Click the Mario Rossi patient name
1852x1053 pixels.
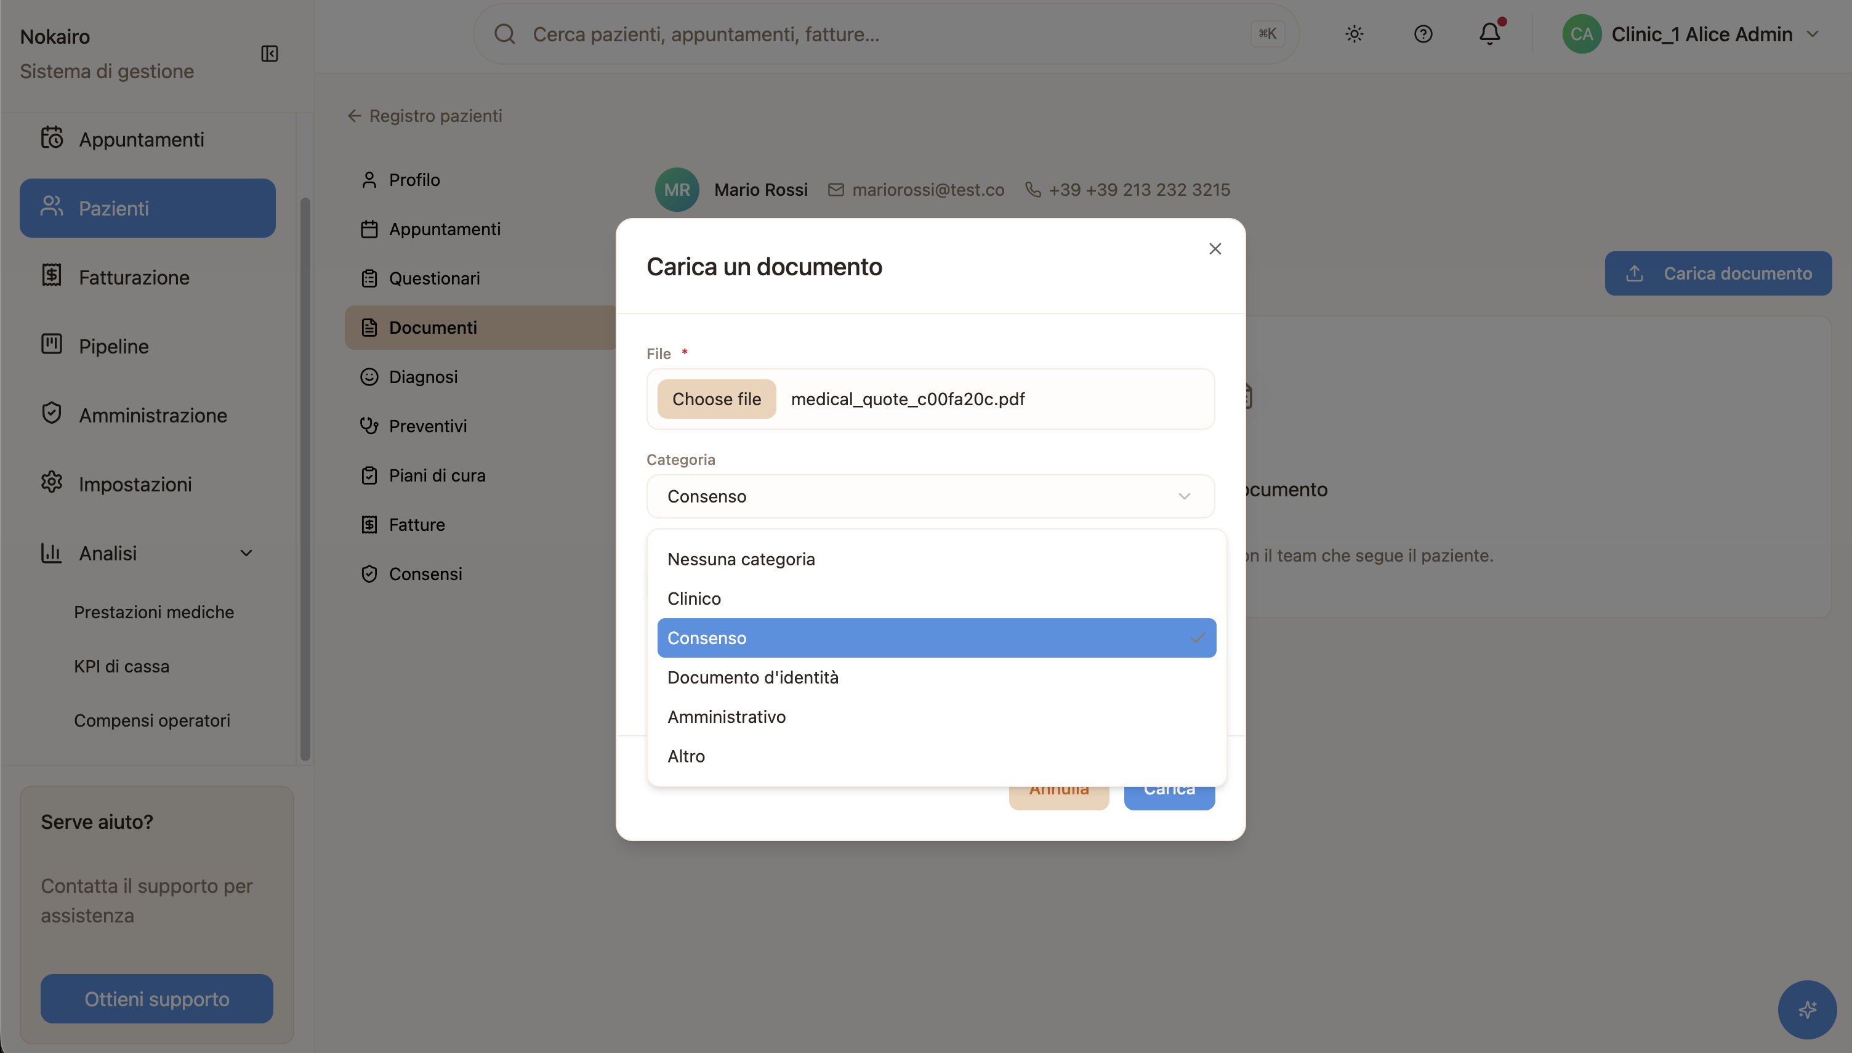[x=760, y=190]
